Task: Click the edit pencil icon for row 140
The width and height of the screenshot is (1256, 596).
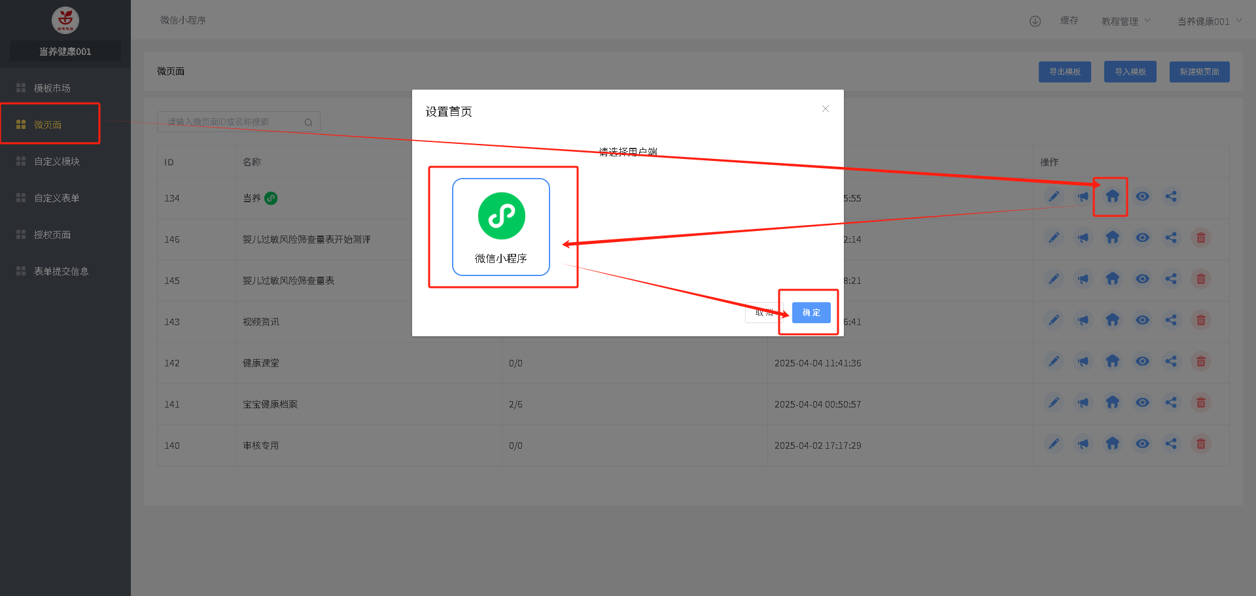Action: (1053, 444)
